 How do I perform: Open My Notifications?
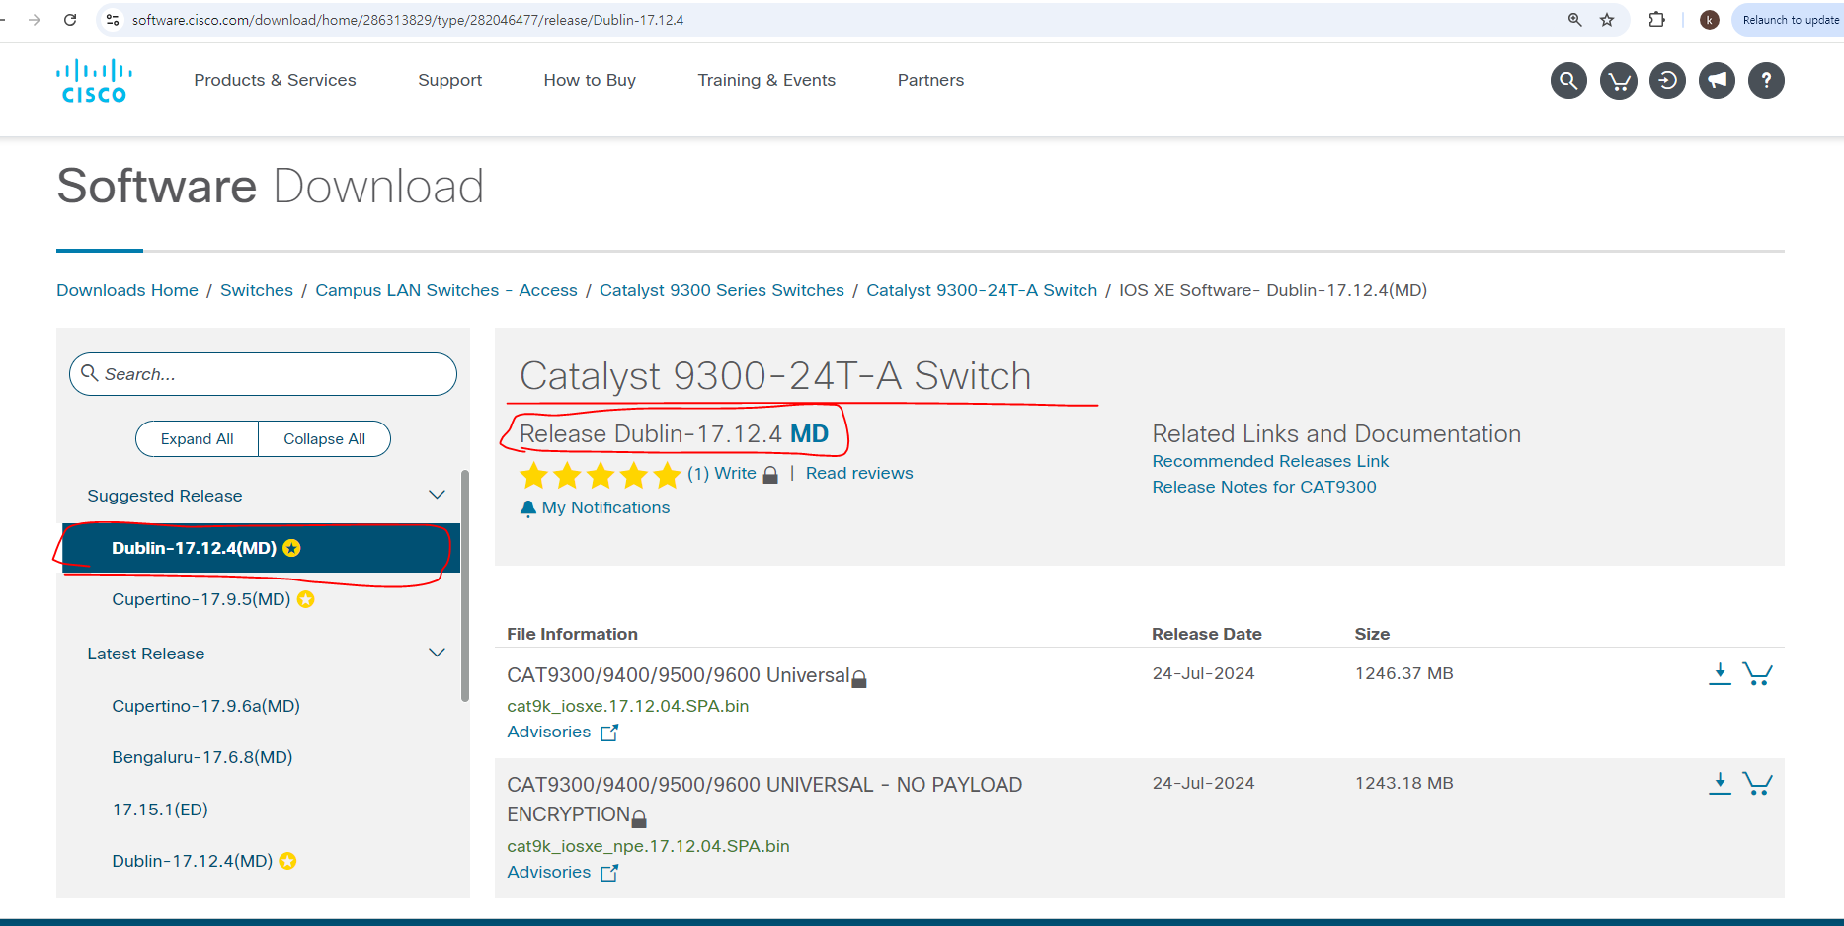click(x=605, y=507)
